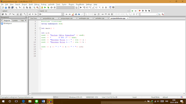Open the Replace dialog icon
The width and height of the screenshot is (186, 104).
point(37,8)
